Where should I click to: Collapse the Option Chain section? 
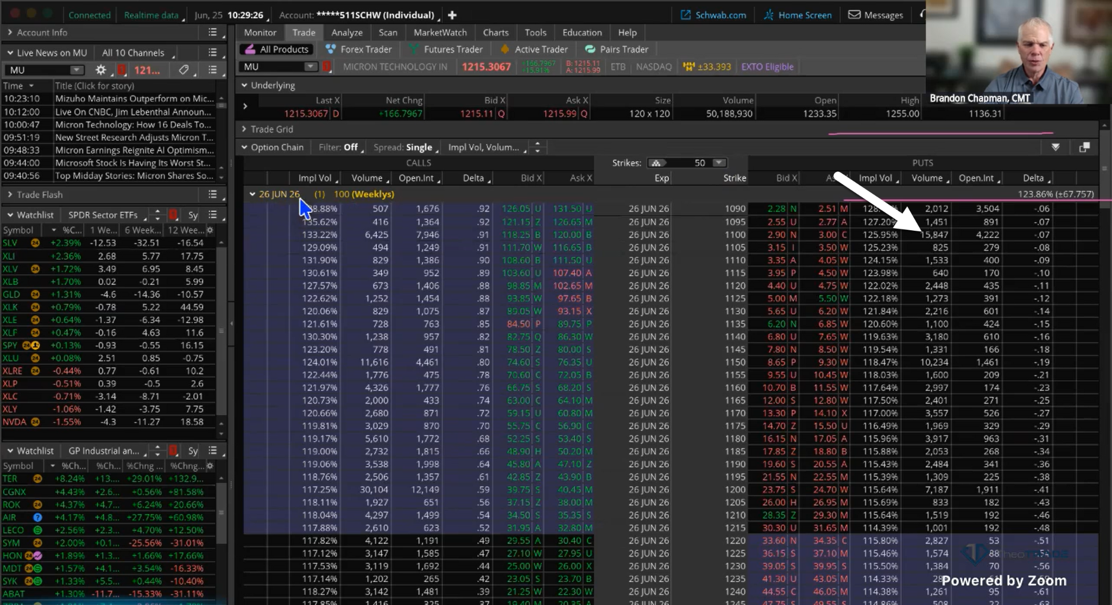tap(244, 147)
